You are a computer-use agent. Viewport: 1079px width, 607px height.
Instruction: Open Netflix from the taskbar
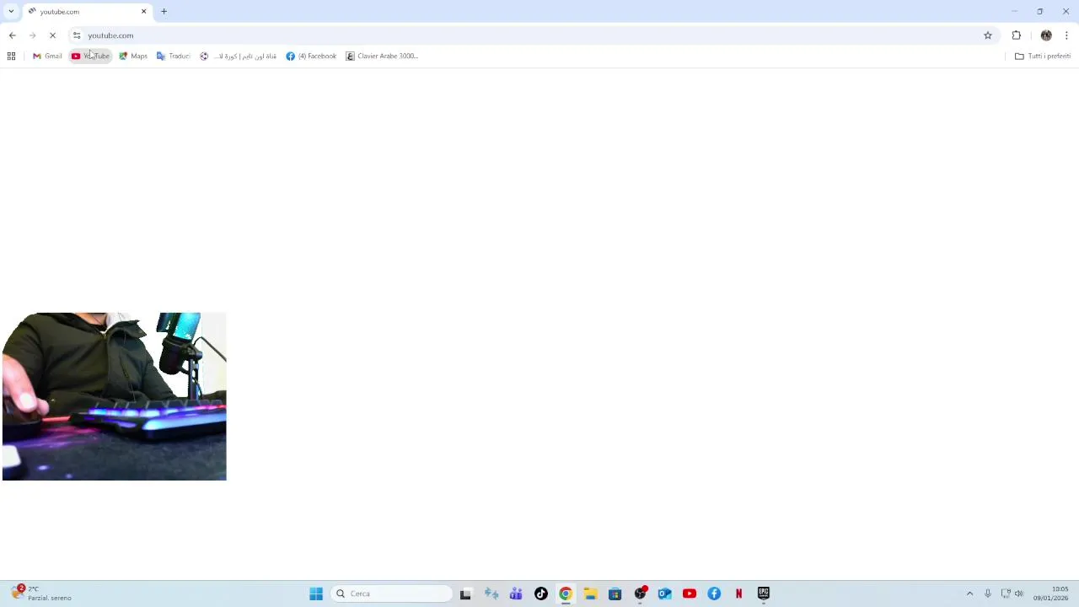click(x=738, y=594)
